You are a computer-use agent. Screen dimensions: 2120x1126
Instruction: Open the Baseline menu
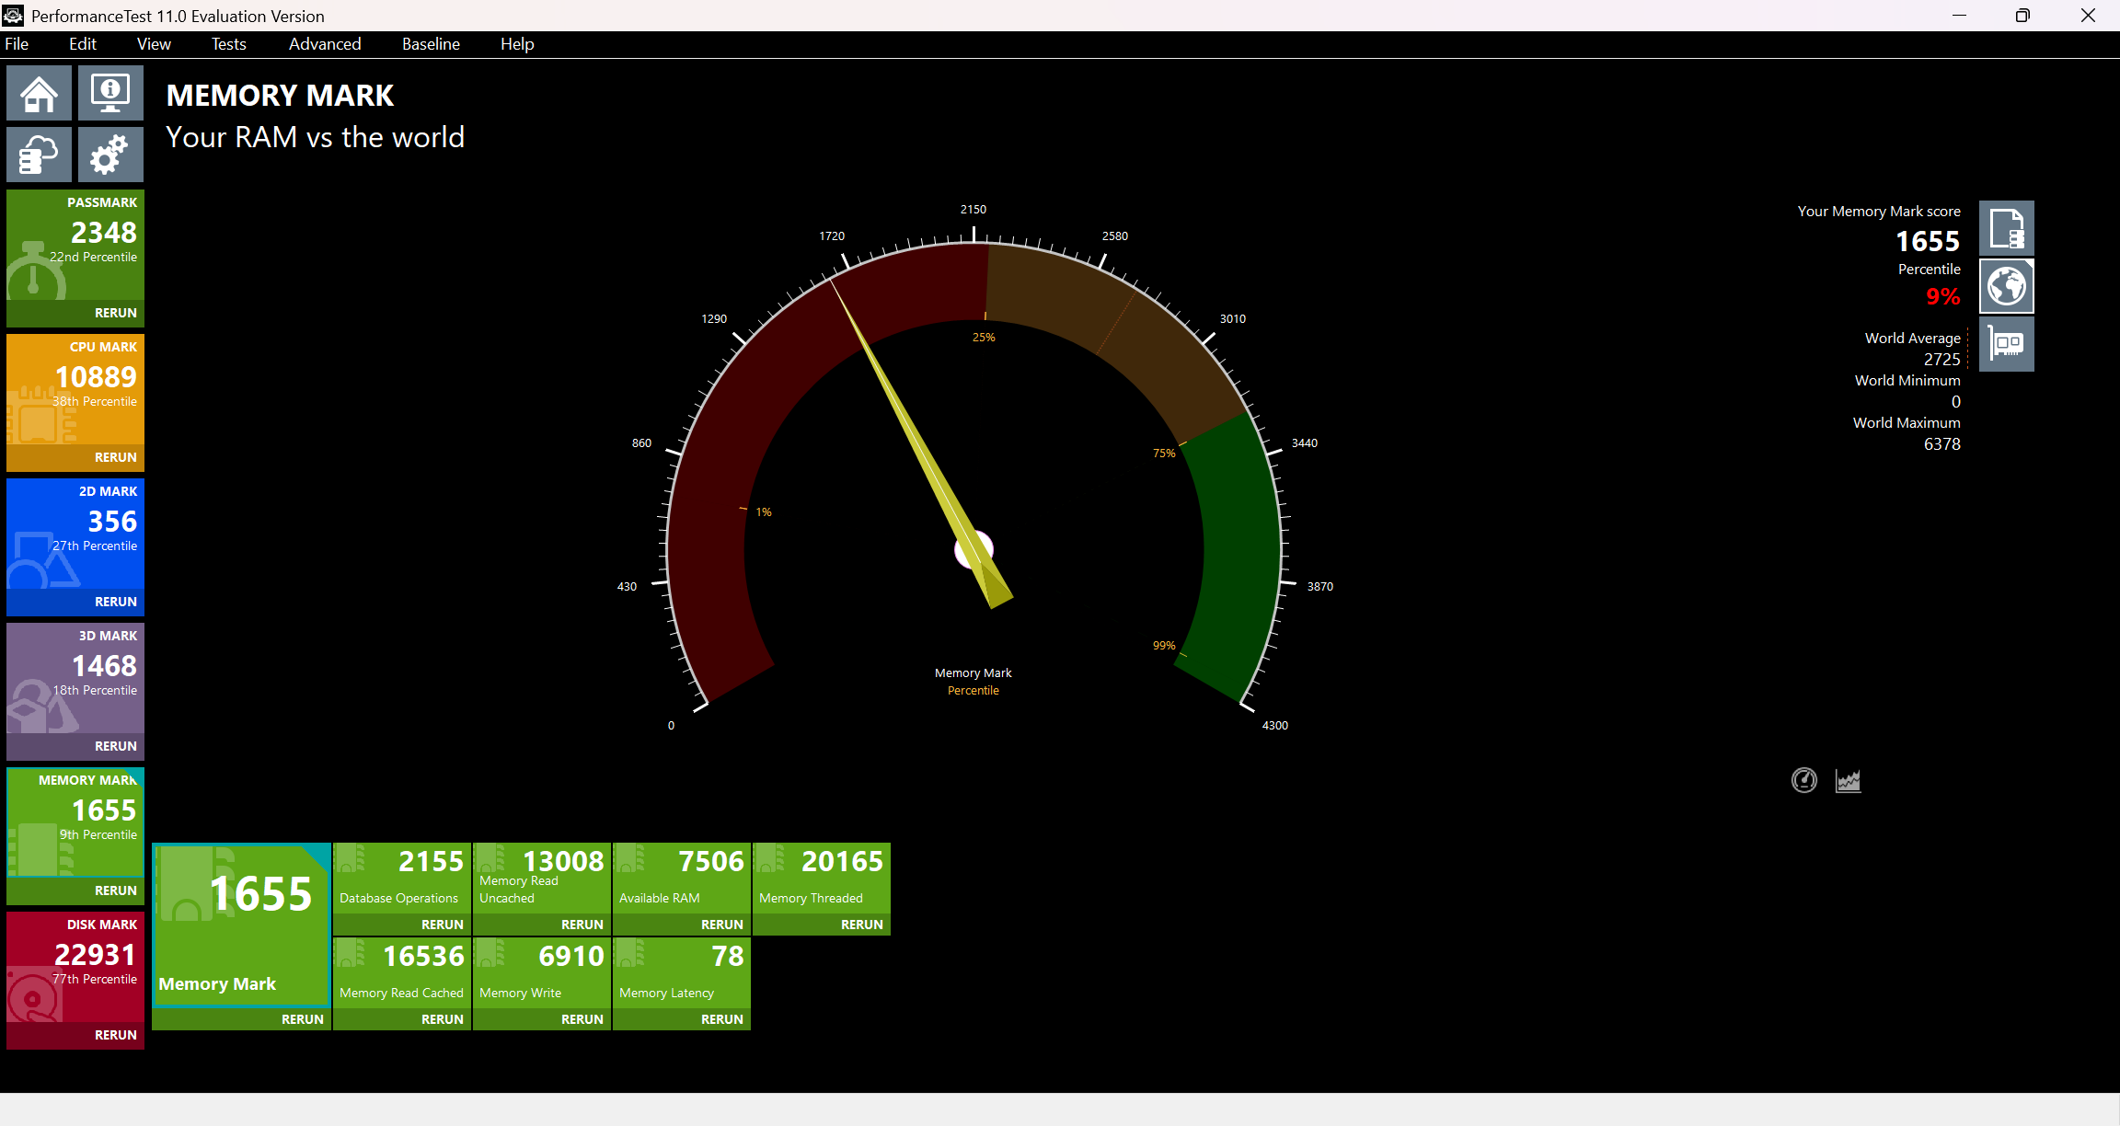pos(431,44)
